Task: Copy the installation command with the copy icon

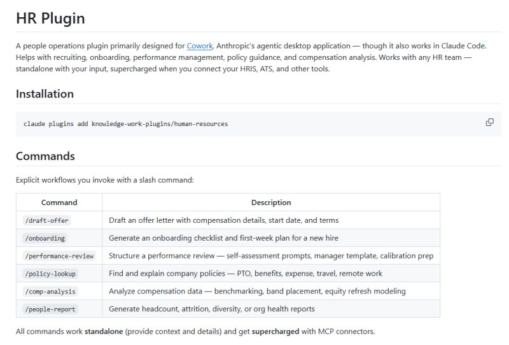Action: [489, 122]
